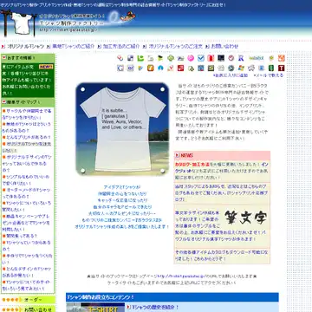Open sidebar link 質問集ってある?
312x312 pixels.
pos(22,236)
